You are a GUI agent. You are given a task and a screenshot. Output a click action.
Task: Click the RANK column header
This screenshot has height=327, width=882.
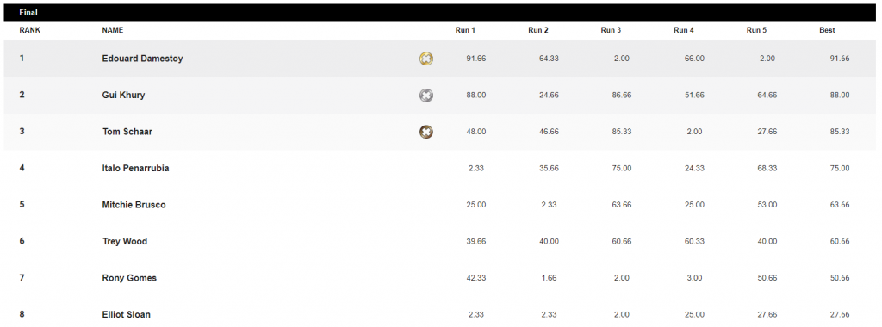pos(30,30)
